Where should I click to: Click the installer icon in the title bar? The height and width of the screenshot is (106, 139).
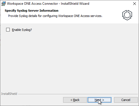[x=3, y=4]
